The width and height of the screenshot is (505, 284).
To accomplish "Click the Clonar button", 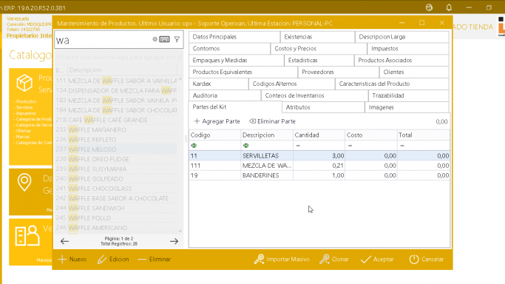I will coord(334,259).
